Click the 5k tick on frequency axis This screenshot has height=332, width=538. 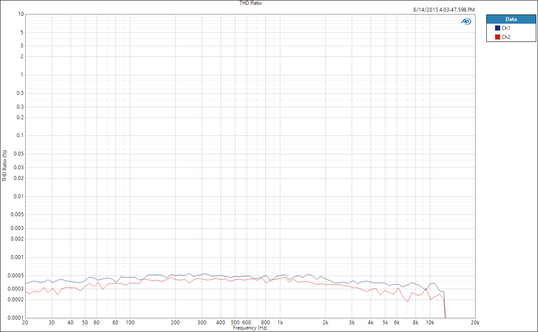385,323
